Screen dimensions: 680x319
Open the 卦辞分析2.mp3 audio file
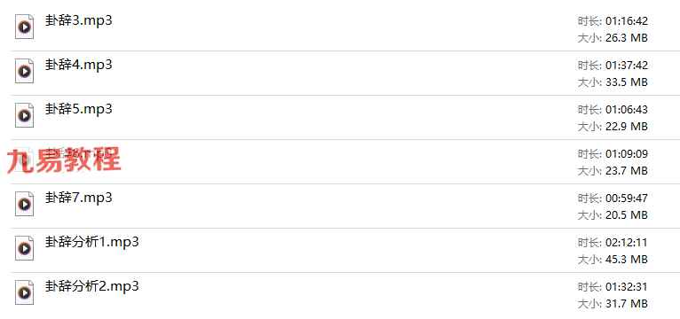tap(92, 286)
